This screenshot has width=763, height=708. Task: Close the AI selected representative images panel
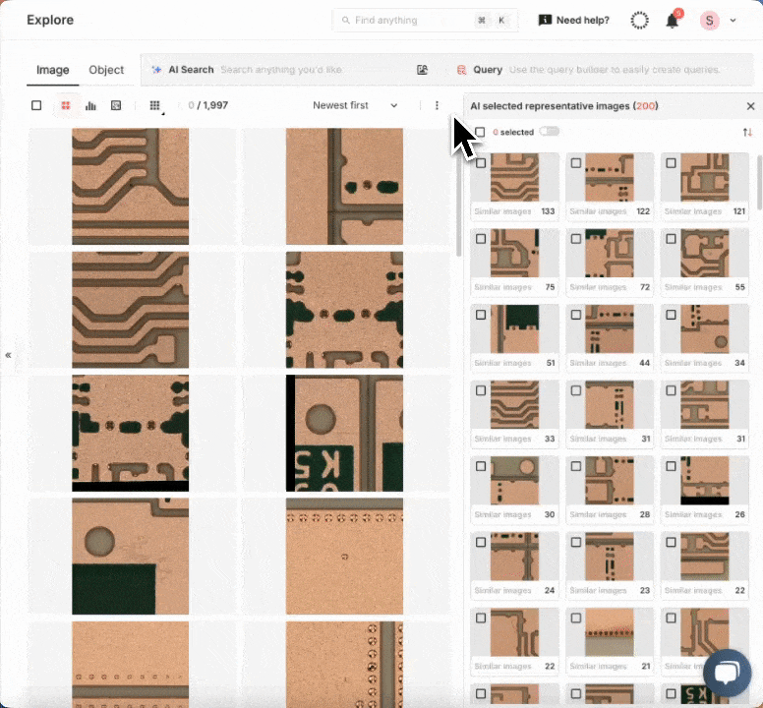pyautogui.click(x=751, y=106)
